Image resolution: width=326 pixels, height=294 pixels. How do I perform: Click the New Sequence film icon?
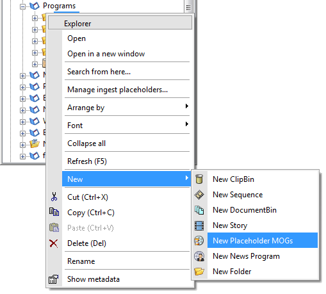click(199, 195)
